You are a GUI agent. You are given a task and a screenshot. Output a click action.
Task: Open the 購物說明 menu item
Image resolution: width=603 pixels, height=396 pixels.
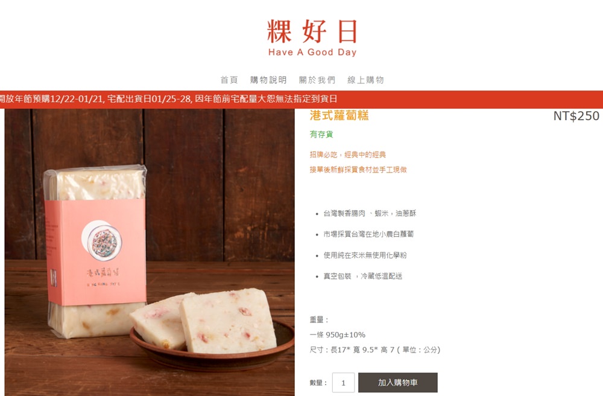[x=268, y=80]
